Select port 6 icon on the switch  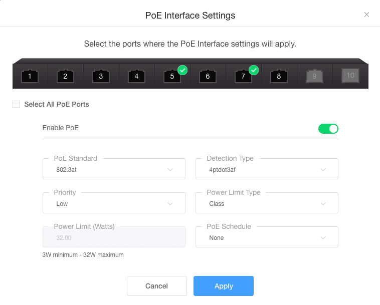[x=208, y=76]
